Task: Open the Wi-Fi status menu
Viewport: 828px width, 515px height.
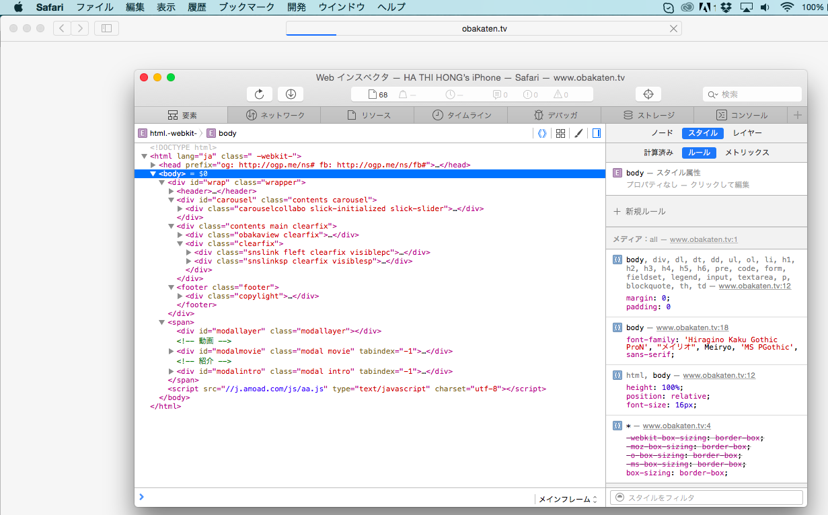Action: click(x=787, y=7)
